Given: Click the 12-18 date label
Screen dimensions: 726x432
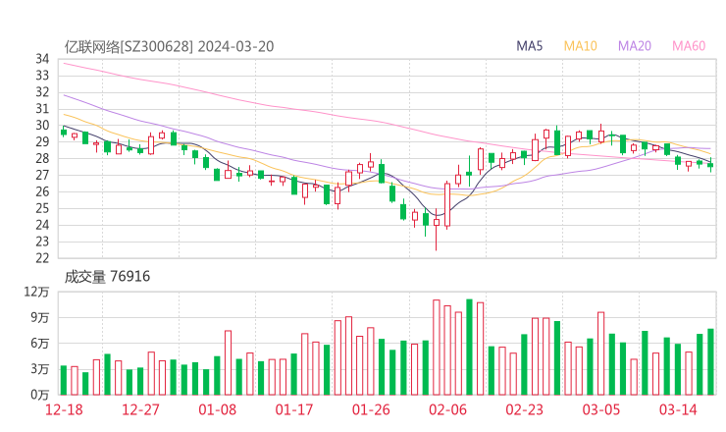Looking at the screenshot, I should (64, 409).
